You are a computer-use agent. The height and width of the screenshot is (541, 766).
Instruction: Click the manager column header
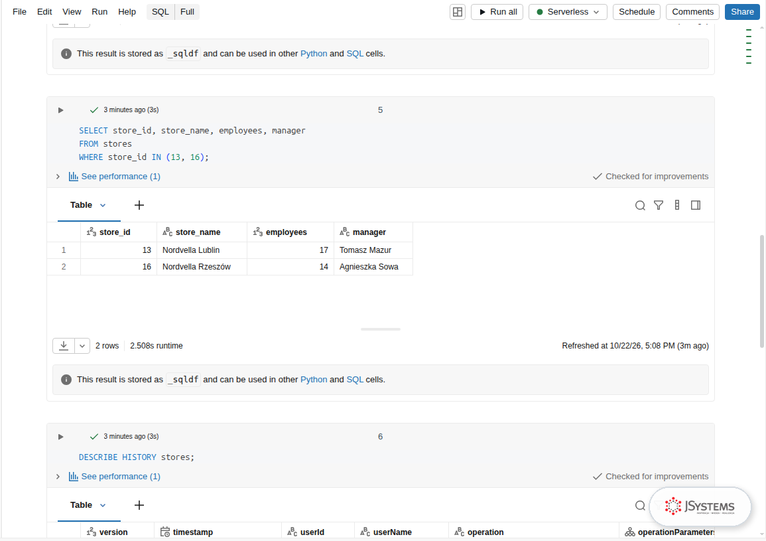click(373, 232)
